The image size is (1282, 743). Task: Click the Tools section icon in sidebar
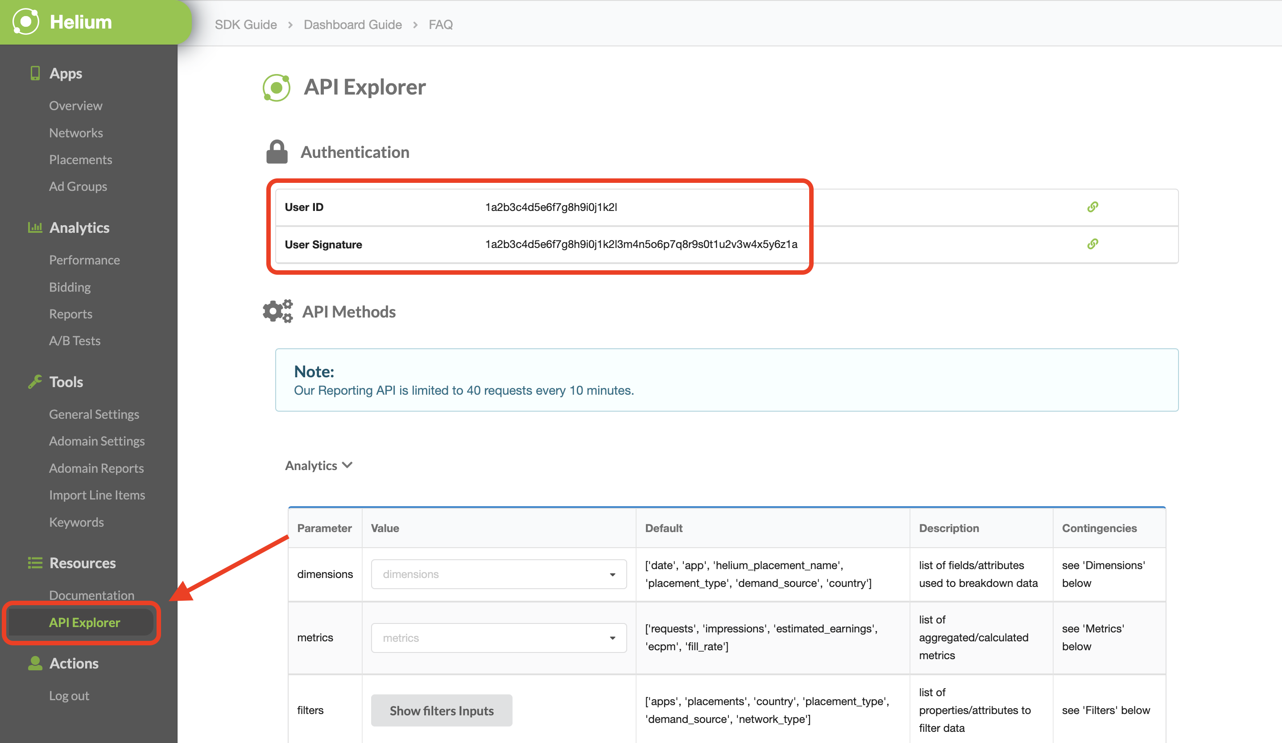click(34, 381)
